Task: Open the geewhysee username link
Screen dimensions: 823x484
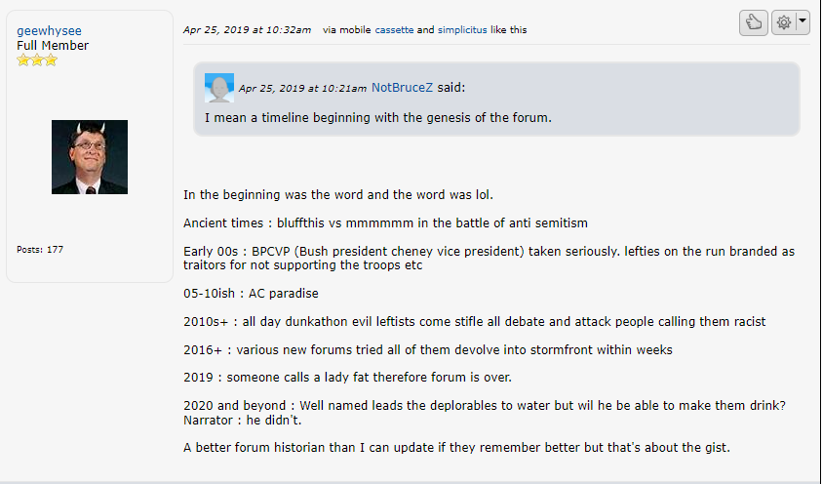Action: click(50, 31)
